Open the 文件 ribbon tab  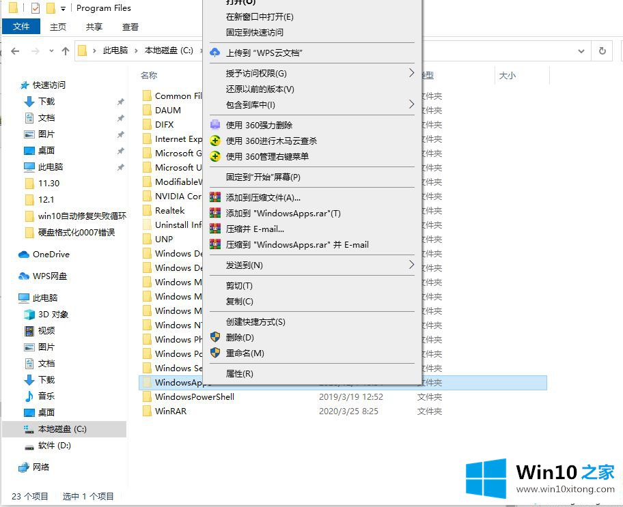click(x=21, y=27)
